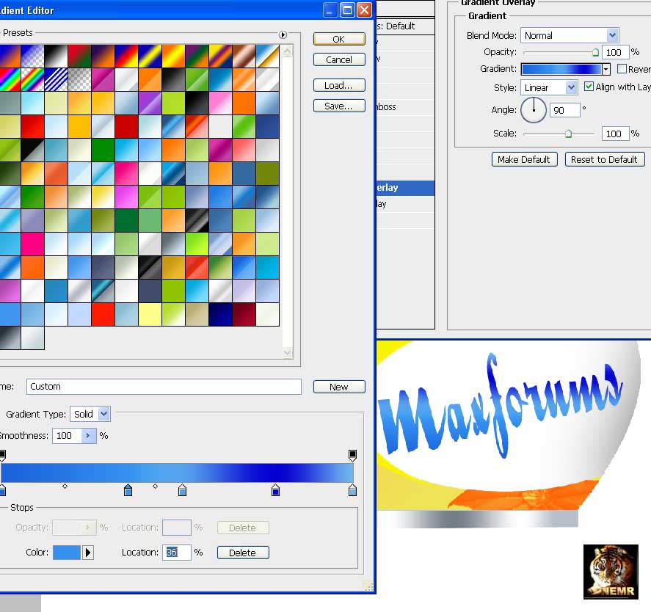The width and height of the screenshot is (651, 612).
Task: Toggle the Reverse checkbox in Gradient Overlay
Action: click(622, 68)
